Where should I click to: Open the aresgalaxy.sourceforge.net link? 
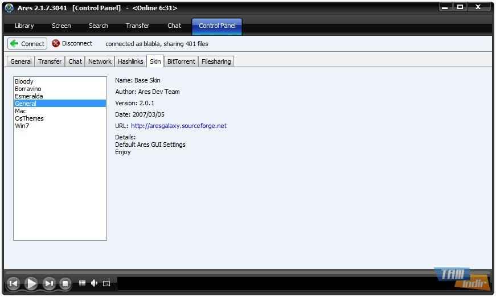tap(178, 126)
